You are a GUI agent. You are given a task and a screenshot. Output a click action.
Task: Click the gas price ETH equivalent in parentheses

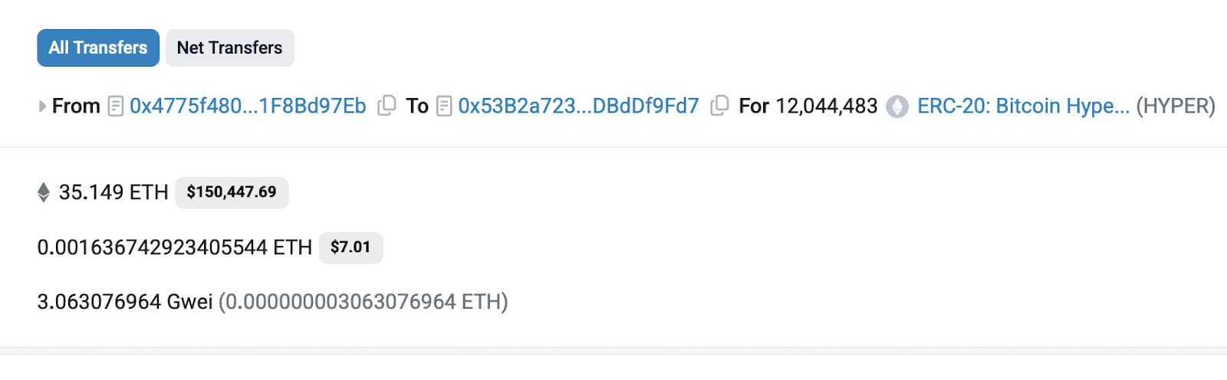pyautogui.click(x=363, y=302)
